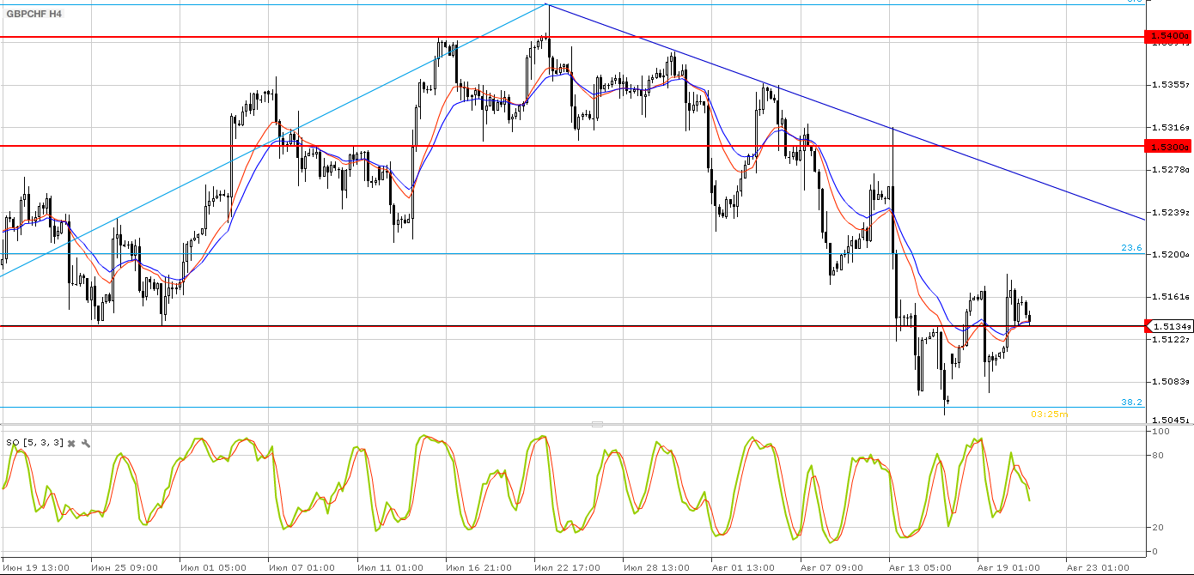Click the GBPCHF H4 chart title
Viewport: 1194px width, 575px height.
pyautogui.click(x=34, y=15)
